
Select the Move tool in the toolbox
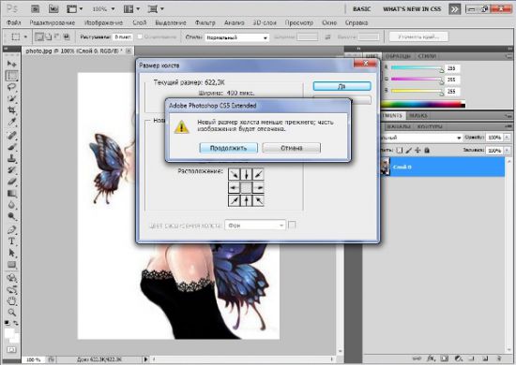click(x=12, y=64)
